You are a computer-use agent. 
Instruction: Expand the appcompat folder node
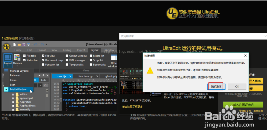coord(13,98)
